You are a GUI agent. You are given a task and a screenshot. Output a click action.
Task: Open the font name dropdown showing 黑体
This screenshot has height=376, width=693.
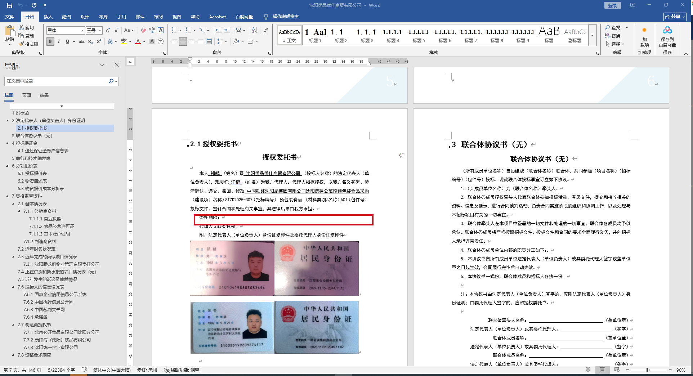point(82,31)
